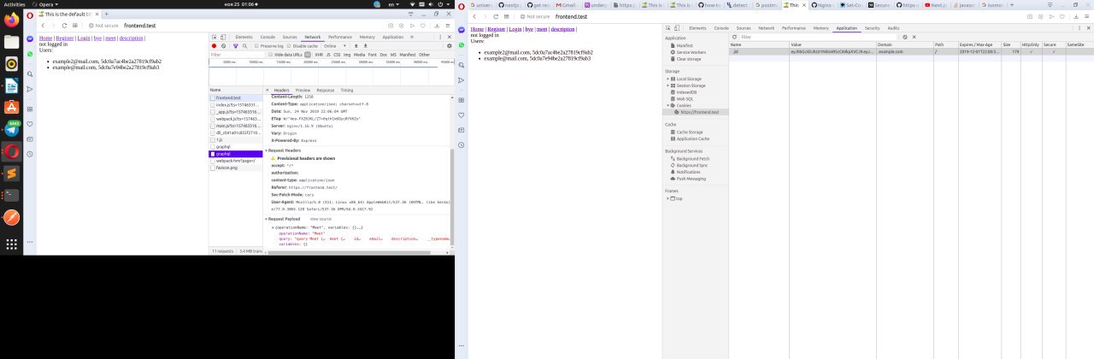Open Activities overview
This screenshot has width=1094, height=359.
(x=15, y=3)
